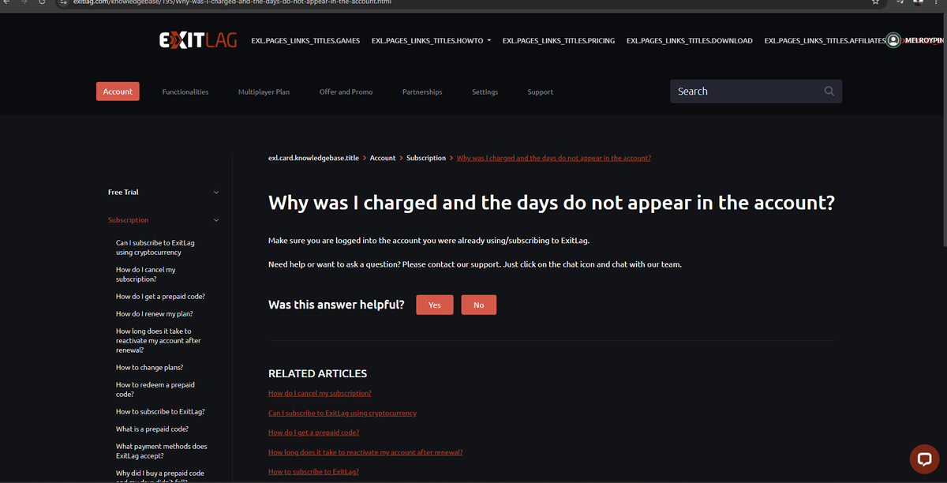Click Subscription breadcrumb link
The image size is (947, 483).
point(426,158)
